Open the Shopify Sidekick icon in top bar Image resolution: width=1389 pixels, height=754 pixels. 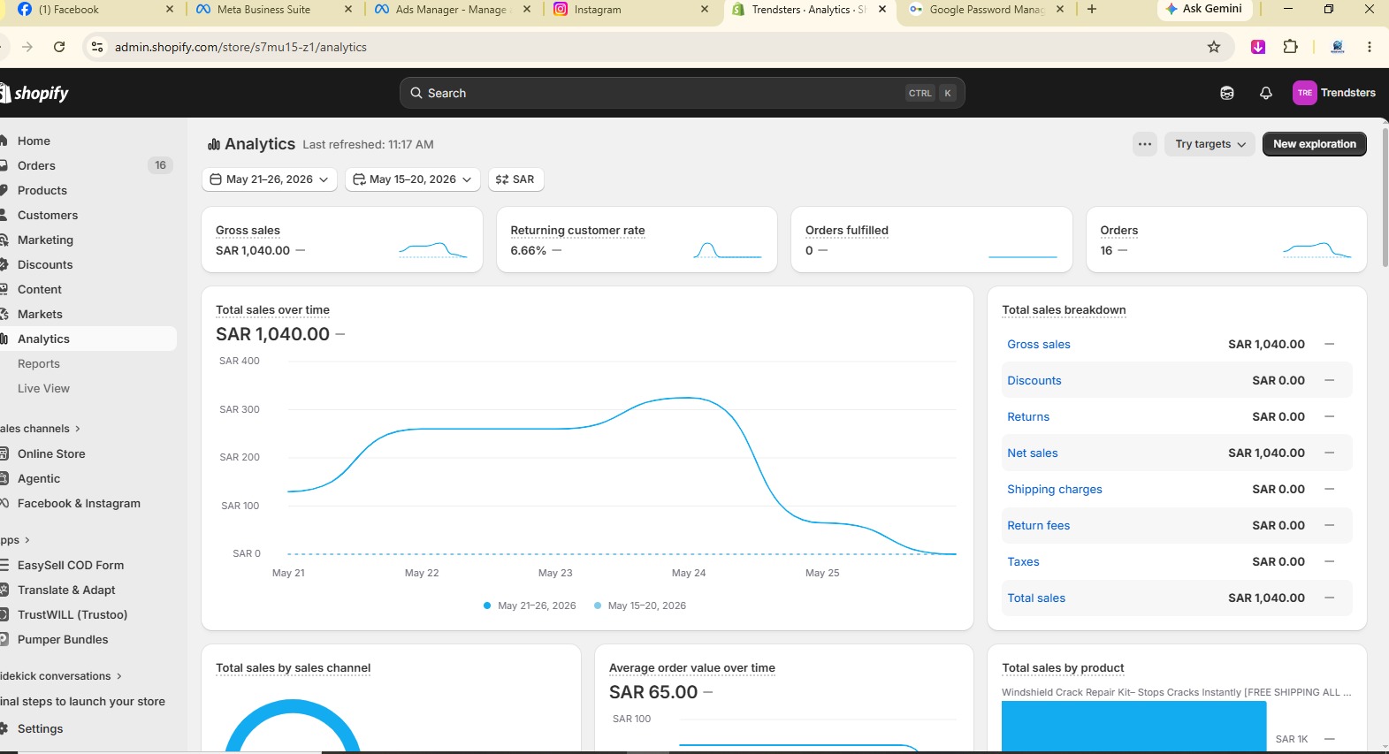[1226, 93]
